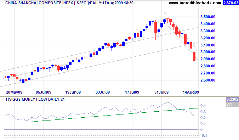The image size is (239, 140).
Task: Select the grey 0.1 indicator value box
Action: click(232, 104)
